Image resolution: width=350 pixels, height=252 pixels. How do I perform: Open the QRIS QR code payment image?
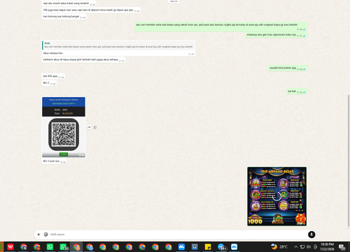click(64, 127)
